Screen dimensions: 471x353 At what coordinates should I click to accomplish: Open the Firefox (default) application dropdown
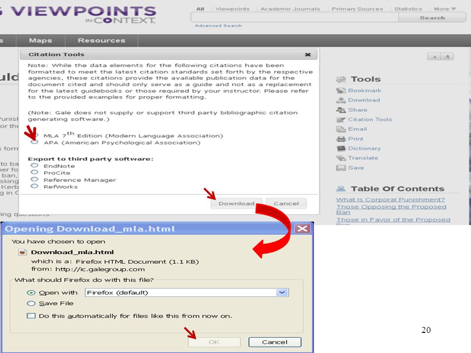tap(187, 293)
